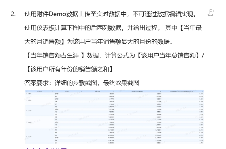The image size is (226, 149).
Task: Click the line starting 大的月销售额】为该用户
Action: coord(98,42)
